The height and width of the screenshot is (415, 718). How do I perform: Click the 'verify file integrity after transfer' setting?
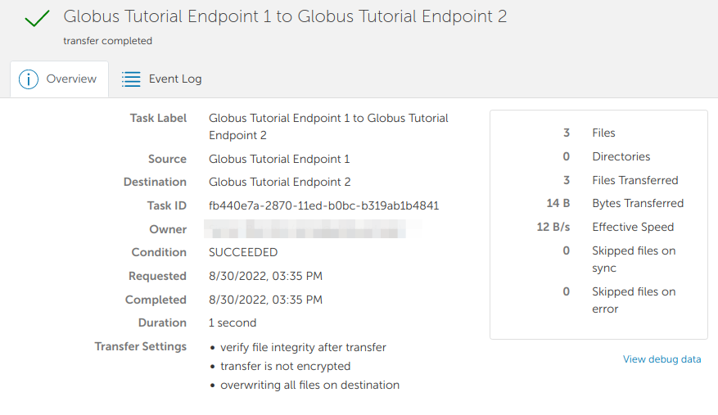tap(303, 347)
